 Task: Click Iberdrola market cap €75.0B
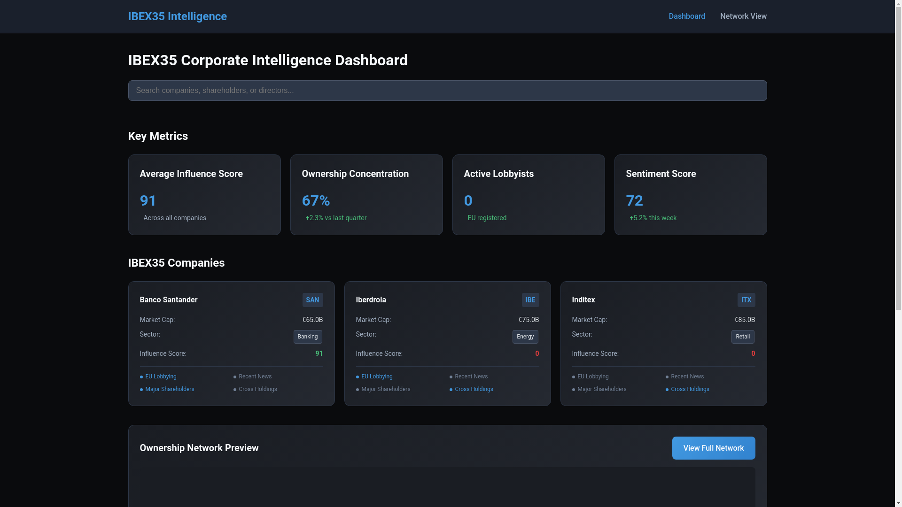[x=529, y=320]
